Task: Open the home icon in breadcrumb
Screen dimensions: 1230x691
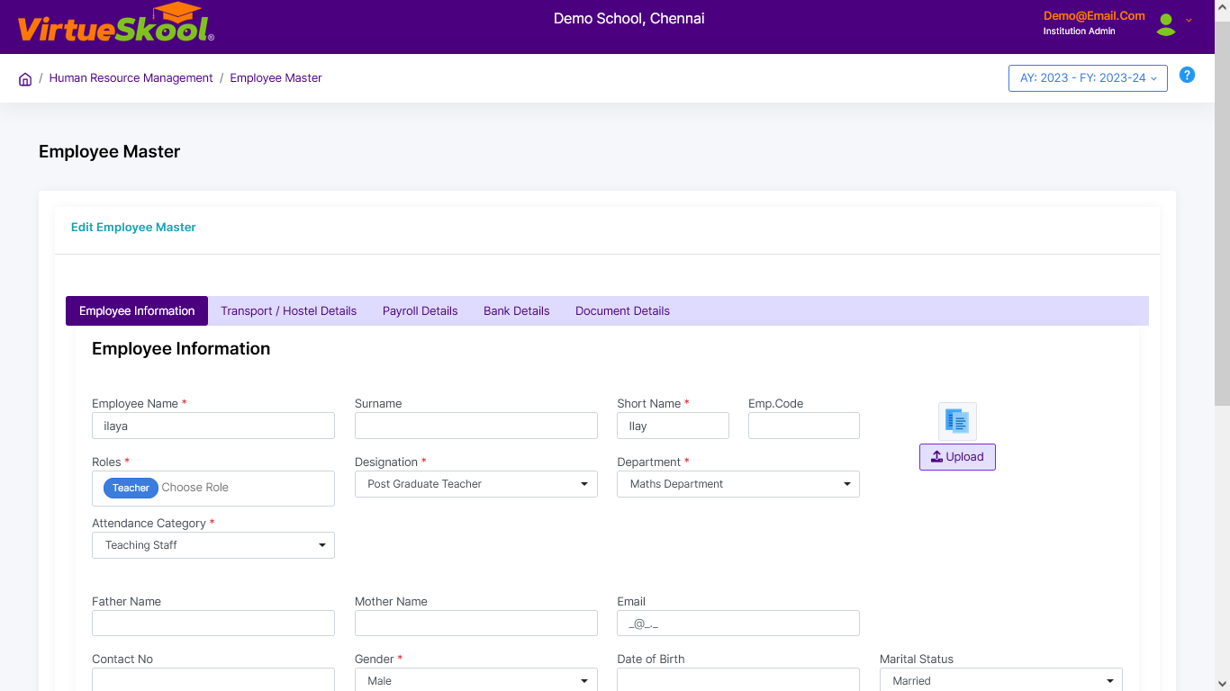Action: [x=25, y=79]
